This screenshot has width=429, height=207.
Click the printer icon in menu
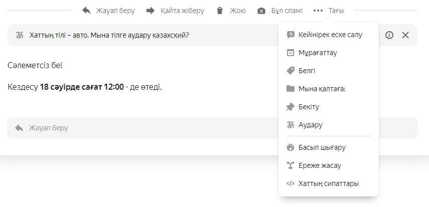pyautogui.click(x=290, y=147)
